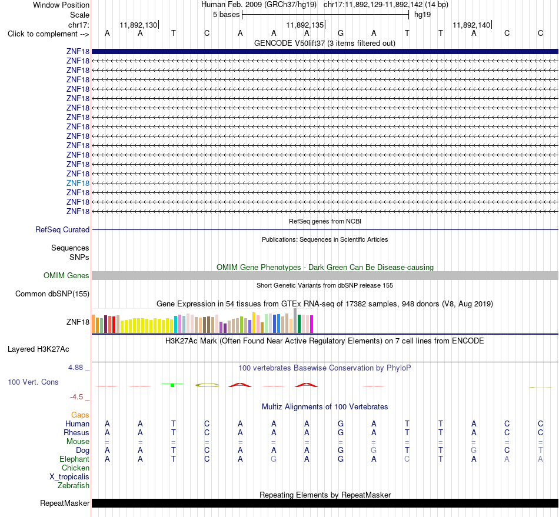Open '100 vertebrates Basewise Conservation by PhyloP' title
559x517 pixels.
325,368
